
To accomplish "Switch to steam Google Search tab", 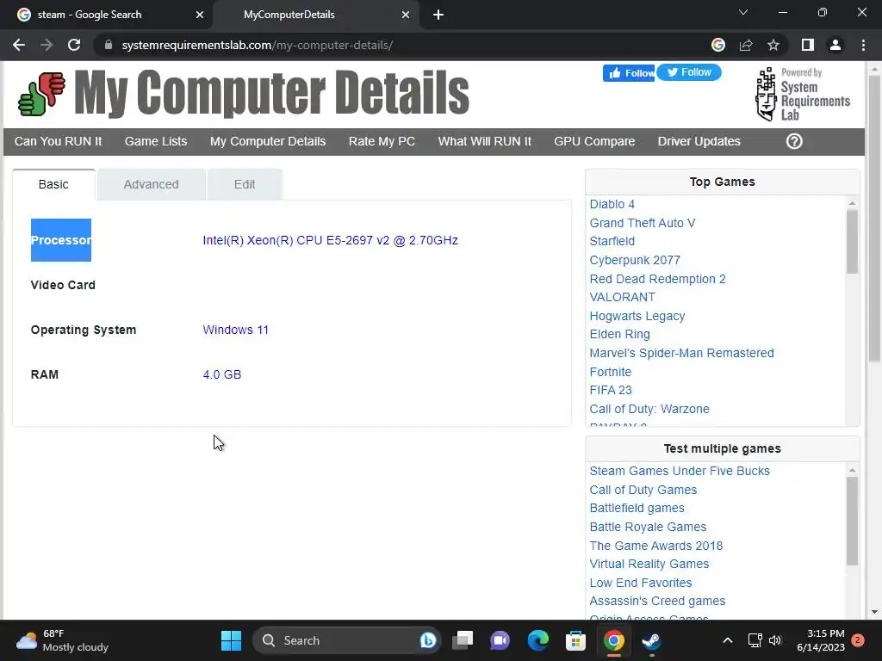I will tap(107, 15).
